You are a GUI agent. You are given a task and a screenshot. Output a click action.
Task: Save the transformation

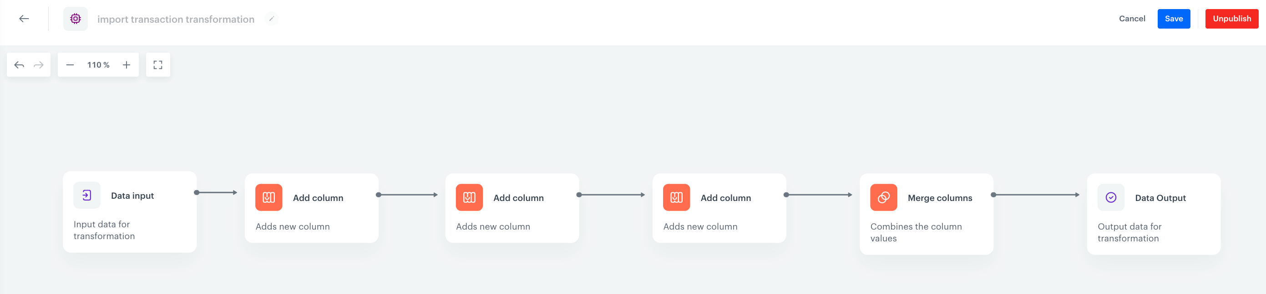(x=1174, y=19)
